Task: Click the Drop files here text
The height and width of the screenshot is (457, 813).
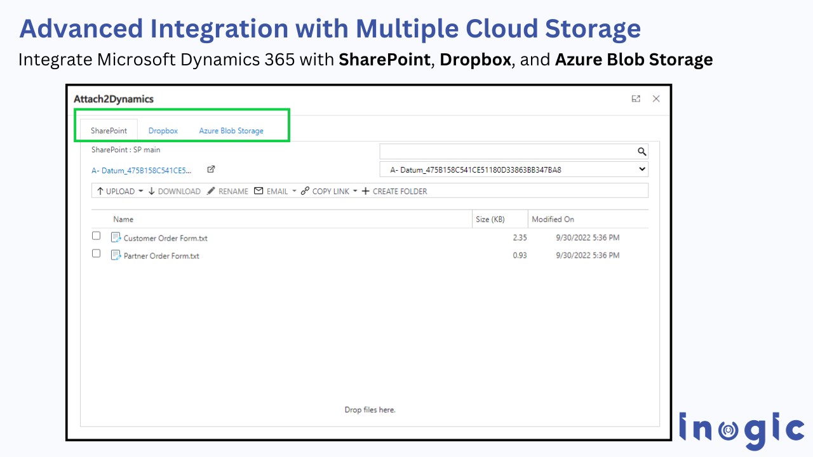Action: [370, 410]
